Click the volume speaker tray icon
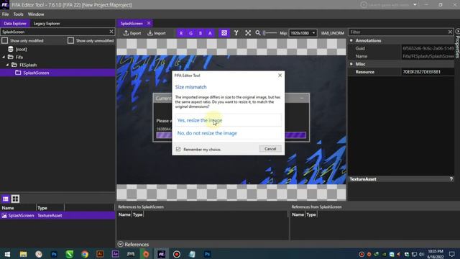The height and width of the screenshot is (259, 460). coord(422,254)
